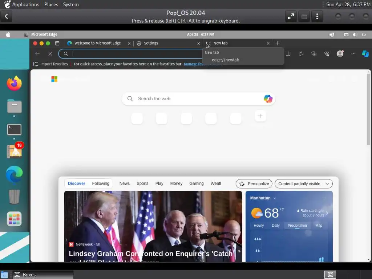Click the volume icon in guest panel

(x=355, y=35)
